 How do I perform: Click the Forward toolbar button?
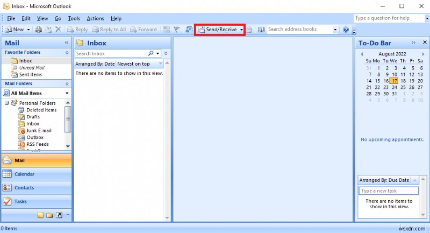click(x=144, y=30)
